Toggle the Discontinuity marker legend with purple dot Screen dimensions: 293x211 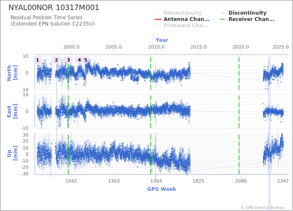coord(244,13)
